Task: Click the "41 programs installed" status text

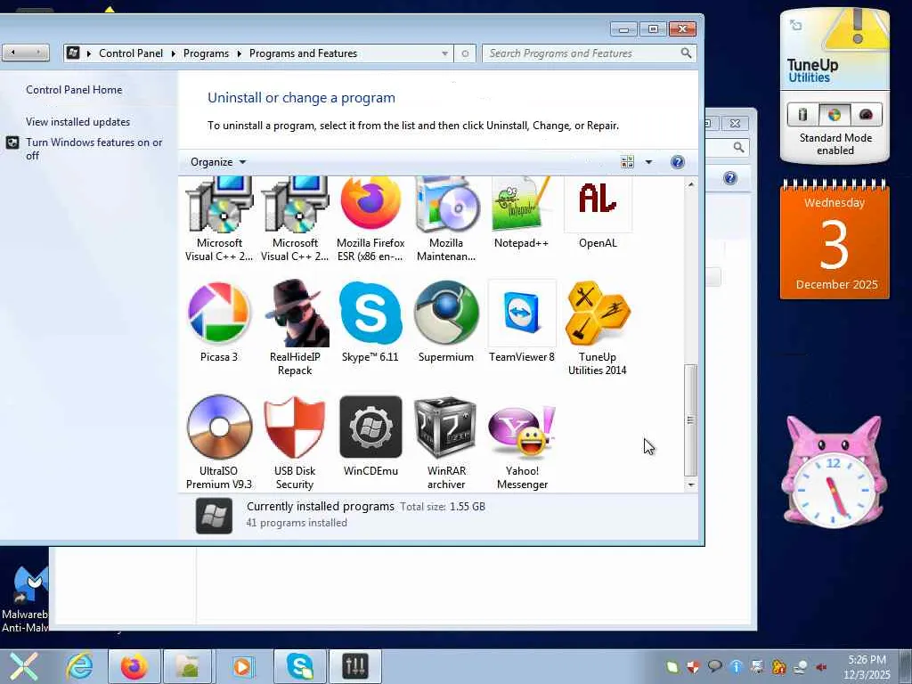Action: point(296,523)
